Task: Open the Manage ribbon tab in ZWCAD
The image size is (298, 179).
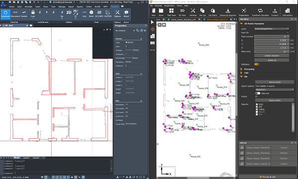Action: [62, 6]
